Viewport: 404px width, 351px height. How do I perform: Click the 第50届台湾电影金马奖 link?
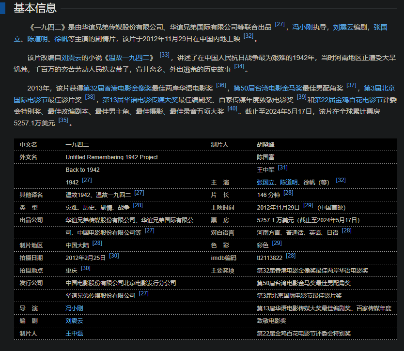point(268,88)
